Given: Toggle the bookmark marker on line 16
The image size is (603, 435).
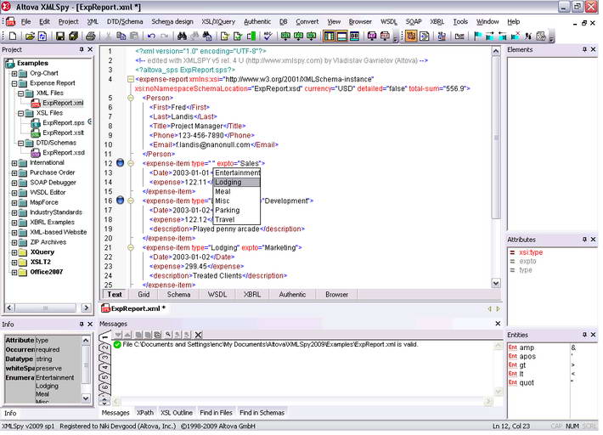Looking at the screenshot, I should [x=120, y=201].
